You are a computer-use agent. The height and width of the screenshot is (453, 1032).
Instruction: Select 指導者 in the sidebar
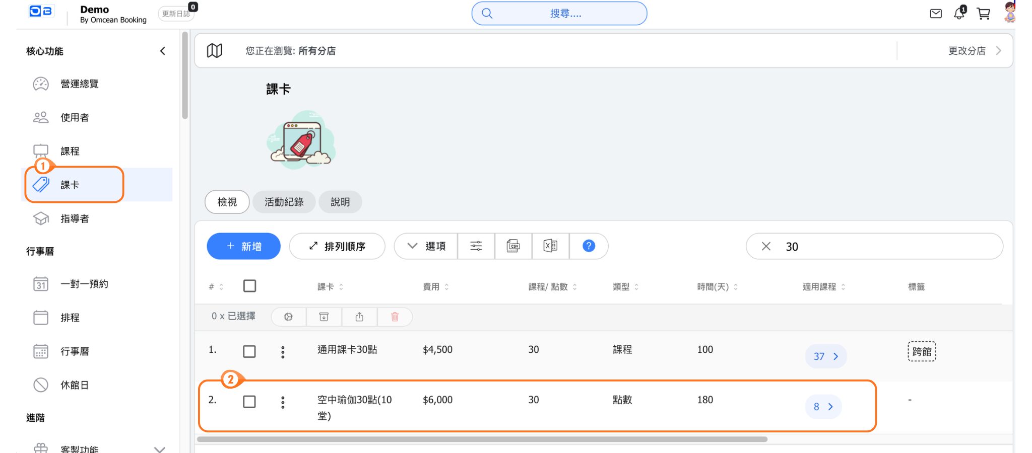[x=75, y=218]
